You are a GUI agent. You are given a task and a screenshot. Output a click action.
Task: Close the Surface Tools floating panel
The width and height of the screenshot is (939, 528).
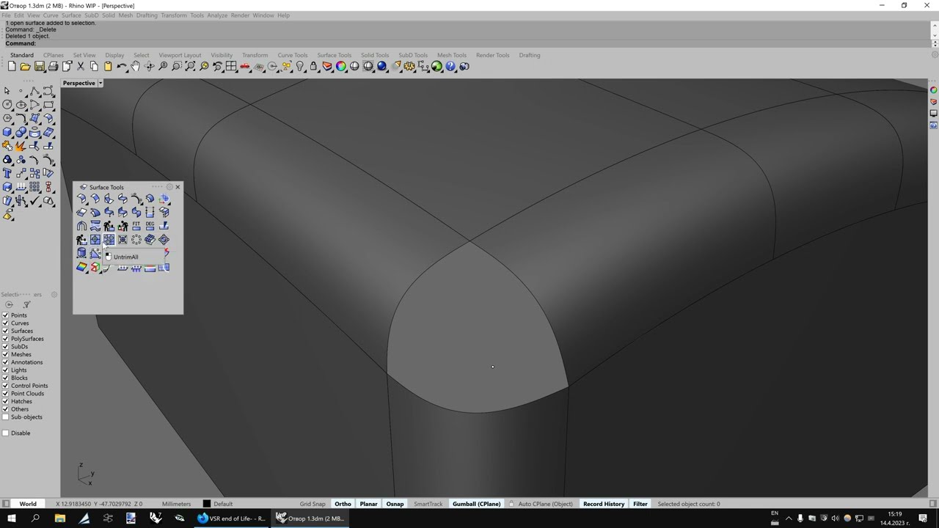(x=178, y=187)
